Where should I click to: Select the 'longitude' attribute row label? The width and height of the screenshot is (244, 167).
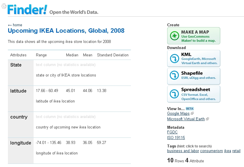tap(21, 143)
